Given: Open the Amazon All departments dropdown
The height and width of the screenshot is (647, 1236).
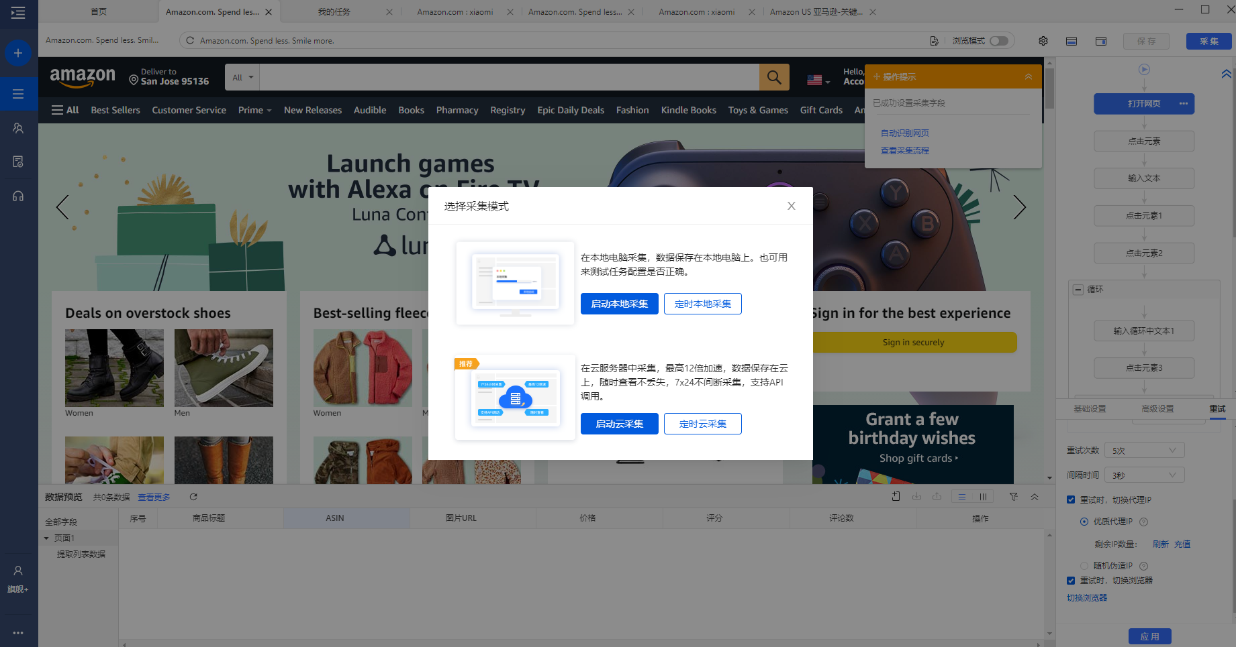Looking at the screenshot, I should 242,77.
